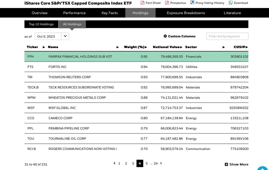The height and width of the screenshot is (170, 269).
Task: Open the as-of date dropdown
Action: point(65,36)
